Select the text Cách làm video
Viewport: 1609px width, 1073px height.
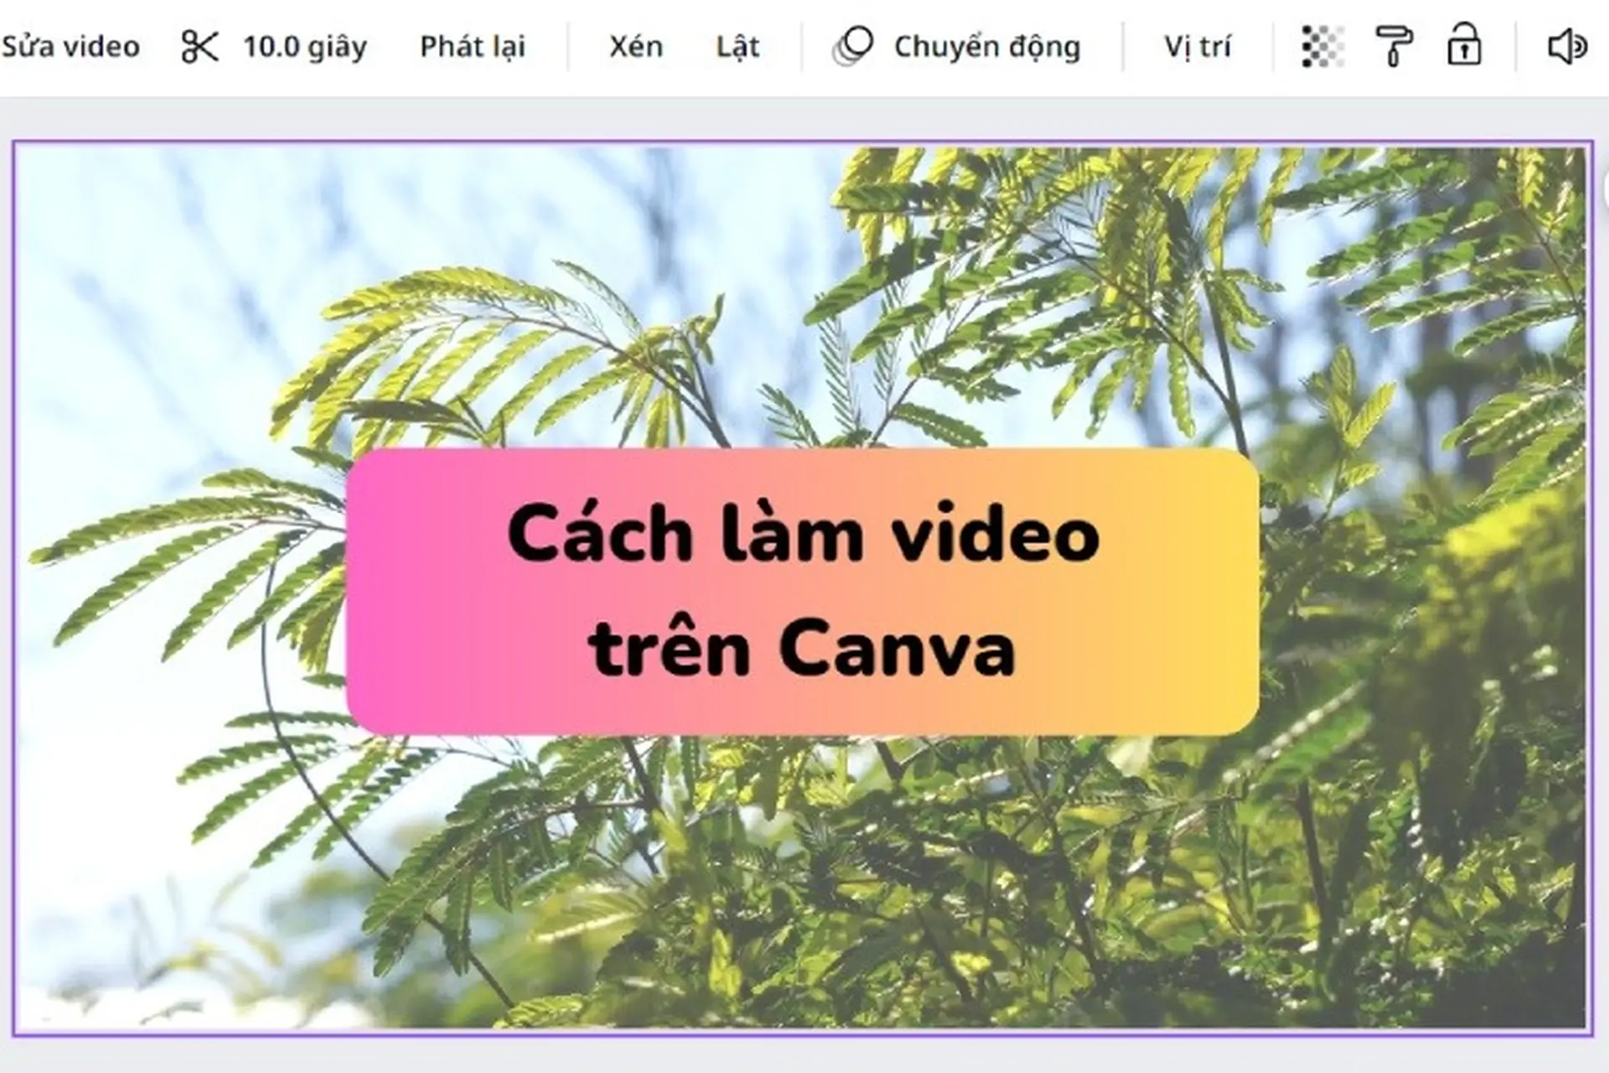(x=803, y=533)
